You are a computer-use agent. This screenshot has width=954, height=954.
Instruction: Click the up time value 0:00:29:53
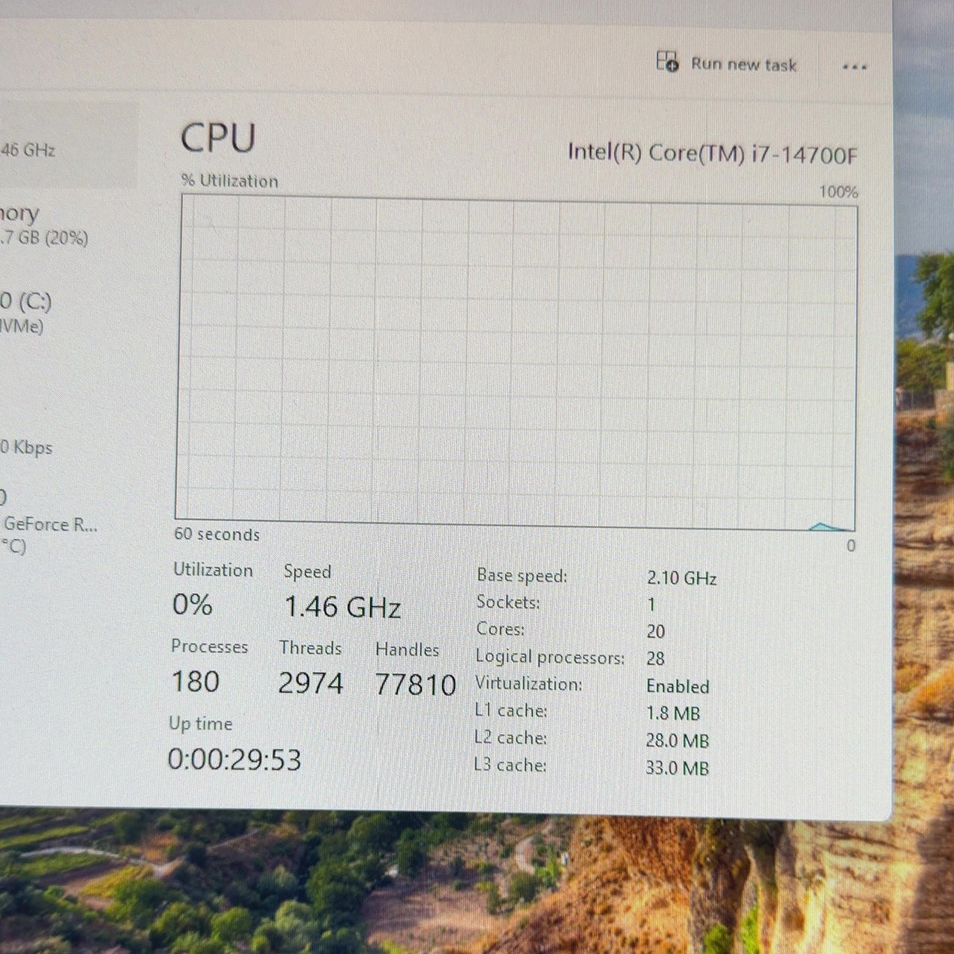pyautogui.click(x=235, y=759)
